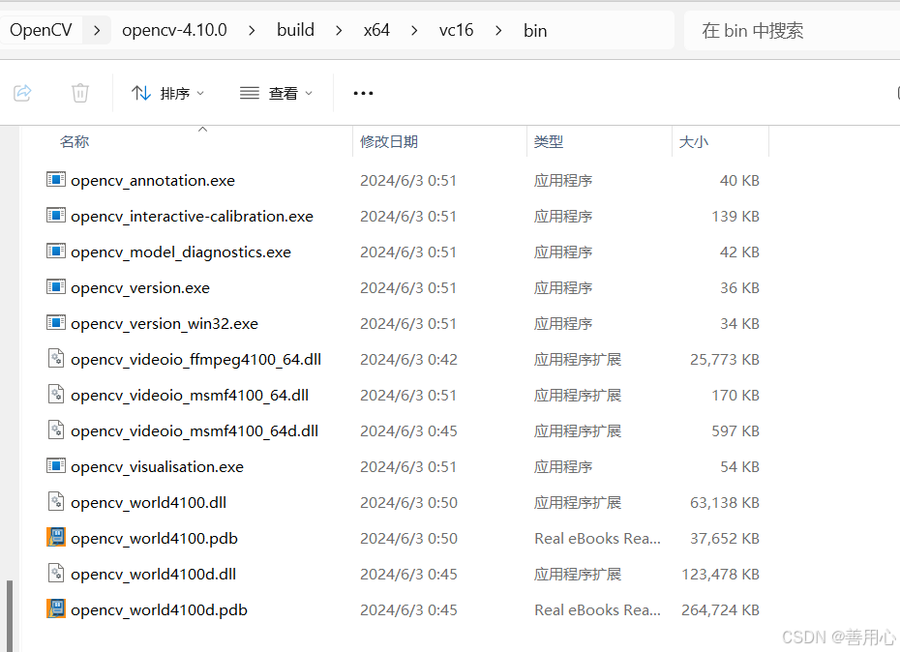Open the 查看 view dropdown
The width and height of the screenshot is (900, 652).
(x=276, y=93)
